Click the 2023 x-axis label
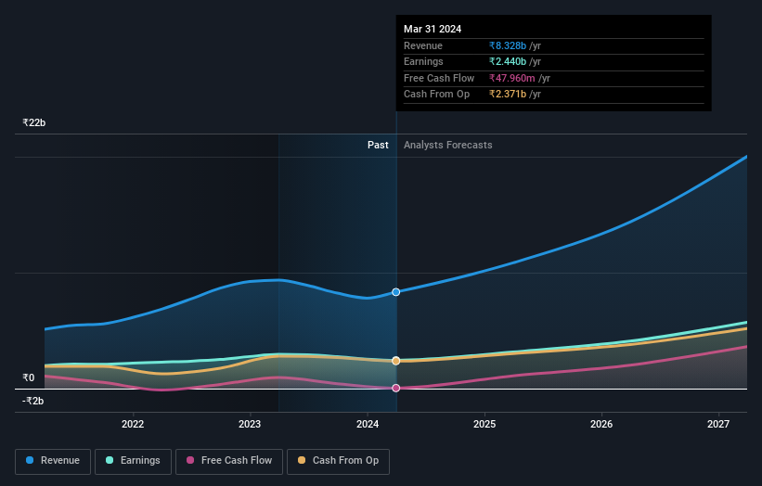This screenshot has height=486, width=762. click(x=250, y=424)
